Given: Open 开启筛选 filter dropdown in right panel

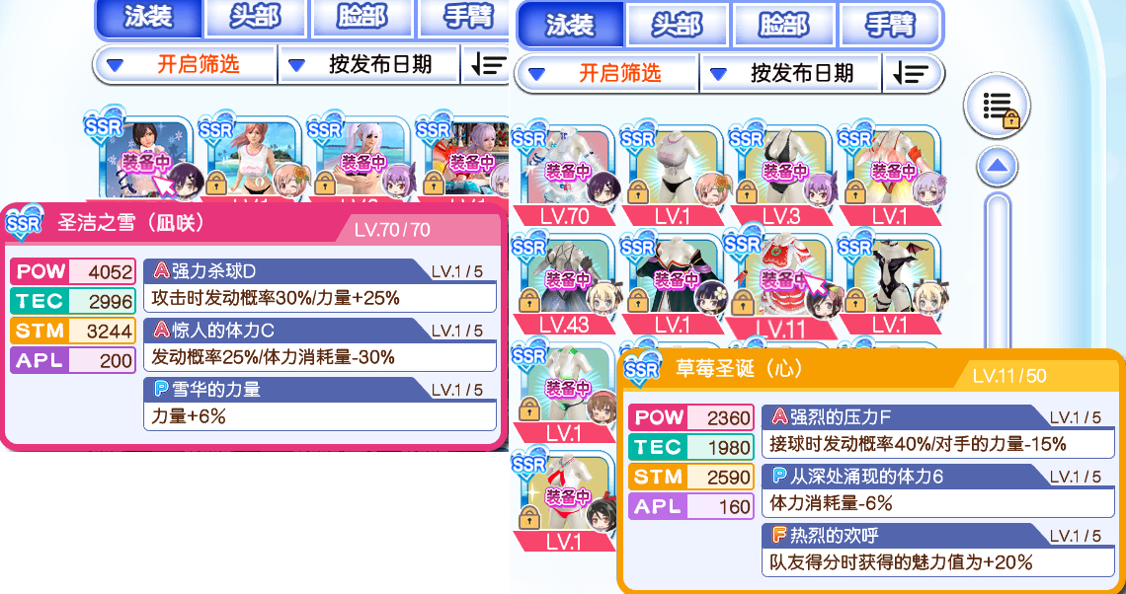Looking at the screenshot, I should pos(607,72).
